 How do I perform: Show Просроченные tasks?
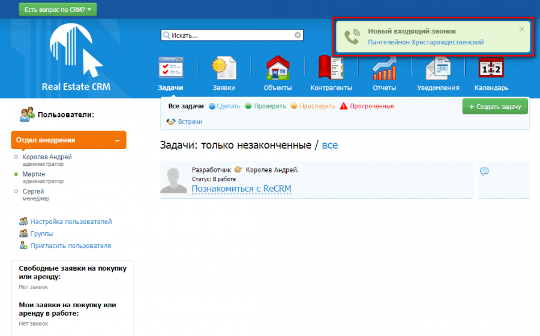pyautogui.click(x=372, y=106)
